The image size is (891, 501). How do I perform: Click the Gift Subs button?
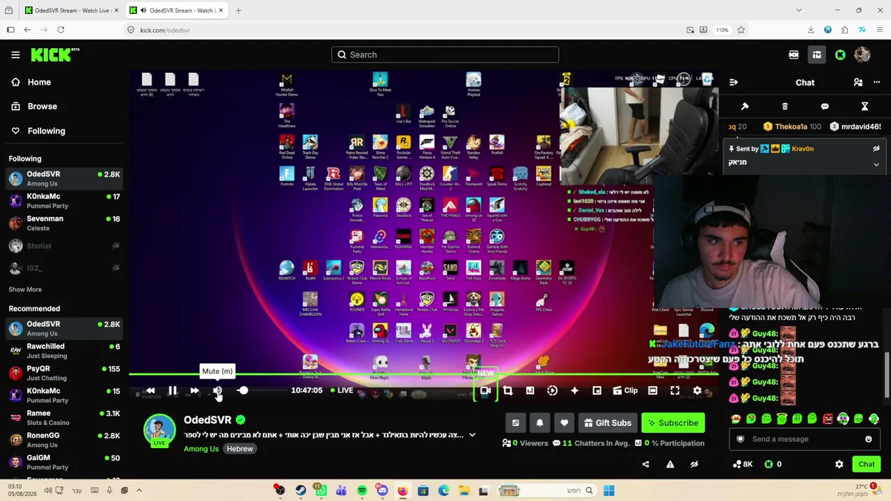pyautogui.click(x=608, y=423)
